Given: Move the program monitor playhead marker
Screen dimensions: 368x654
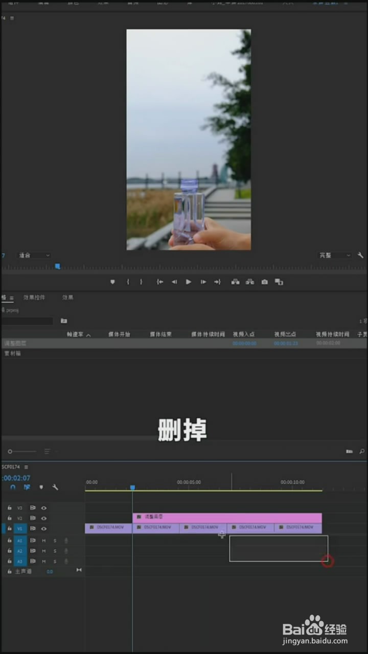Looking at the screenshot, I should 57,266.
